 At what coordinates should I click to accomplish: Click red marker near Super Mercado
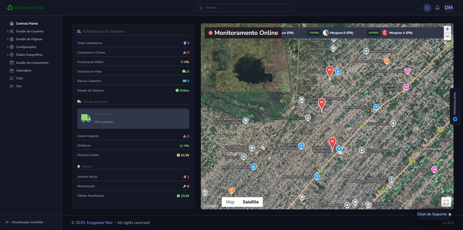332,144
